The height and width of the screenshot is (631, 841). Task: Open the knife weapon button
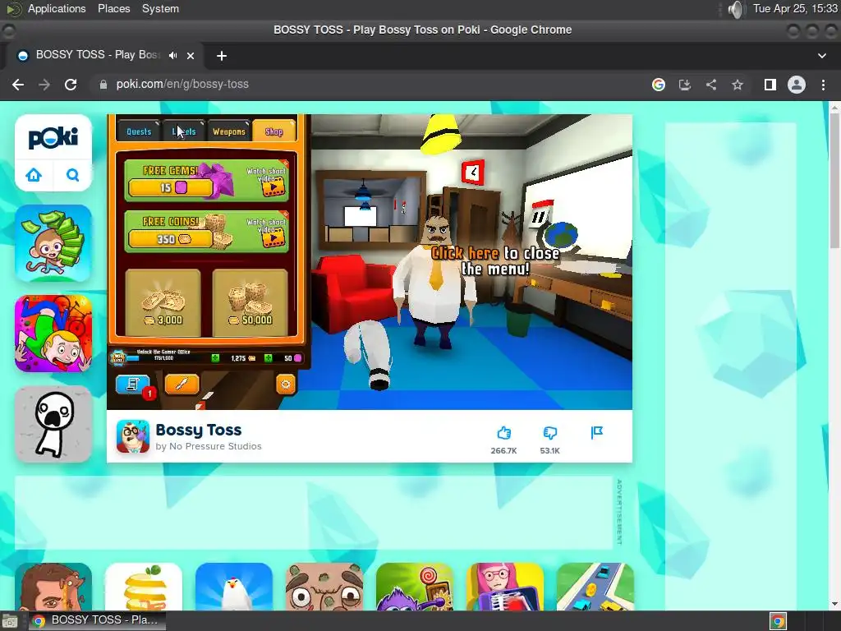point(182,384)
